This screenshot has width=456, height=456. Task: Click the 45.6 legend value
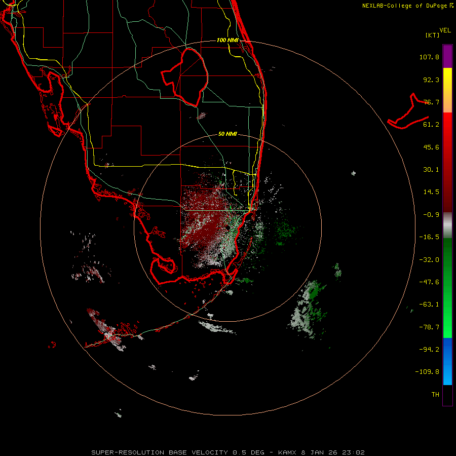point(431,147)
